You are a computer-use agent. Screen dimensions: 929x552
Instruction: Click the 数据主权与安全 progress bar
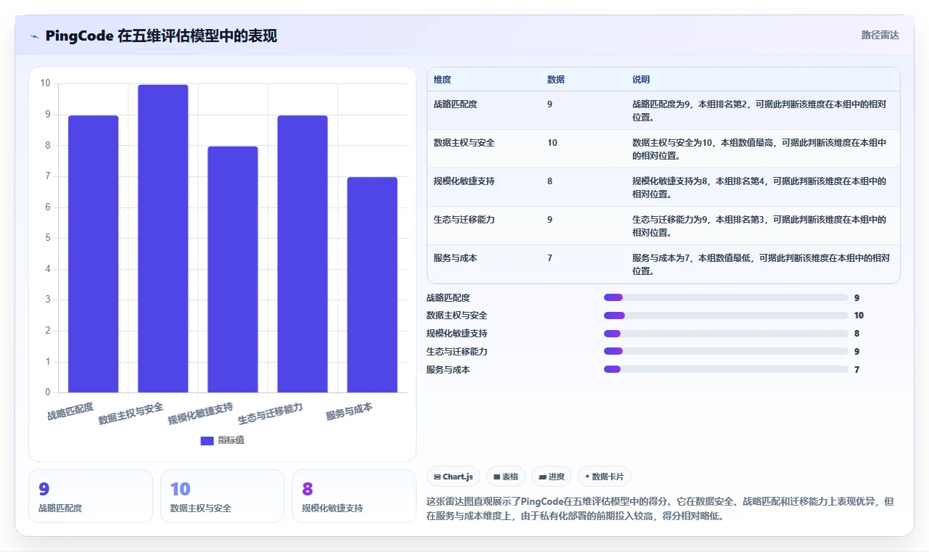726,316
